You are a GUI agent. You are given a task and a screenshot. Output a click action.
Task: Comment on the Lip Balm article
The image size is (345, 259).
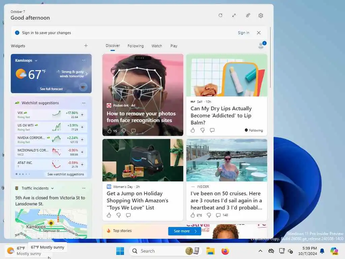pyautogui.click(x=212, y=130)
